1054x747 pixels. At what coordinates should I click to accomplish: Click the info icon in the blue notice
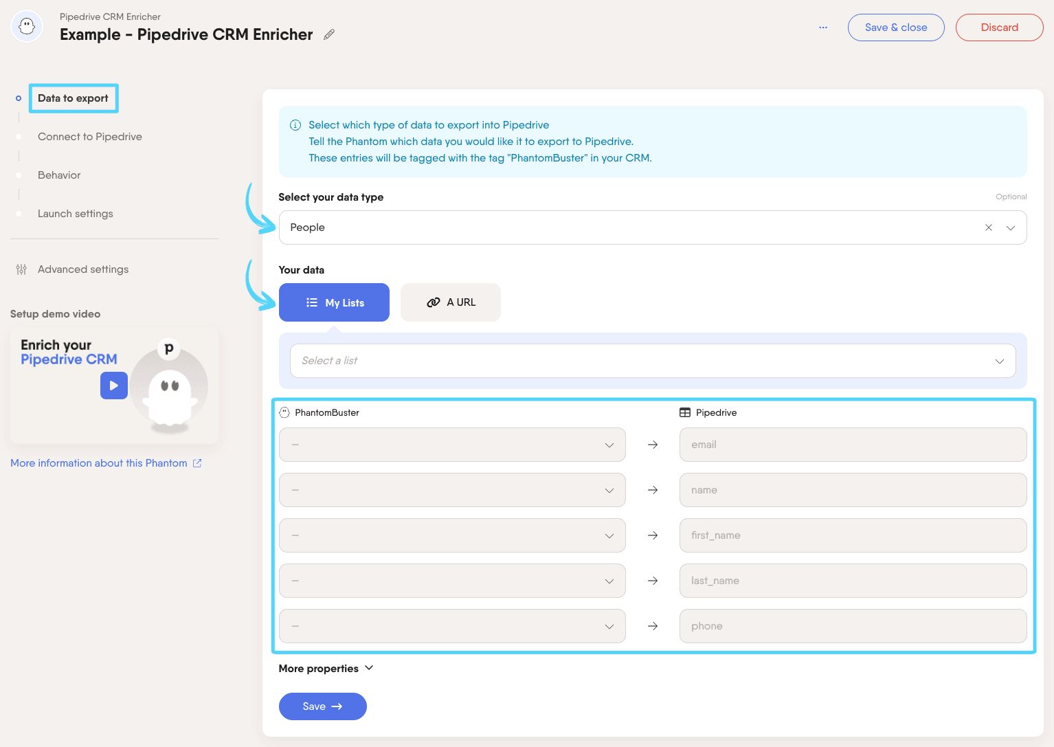pyautogui.click(x=295, y=125)
